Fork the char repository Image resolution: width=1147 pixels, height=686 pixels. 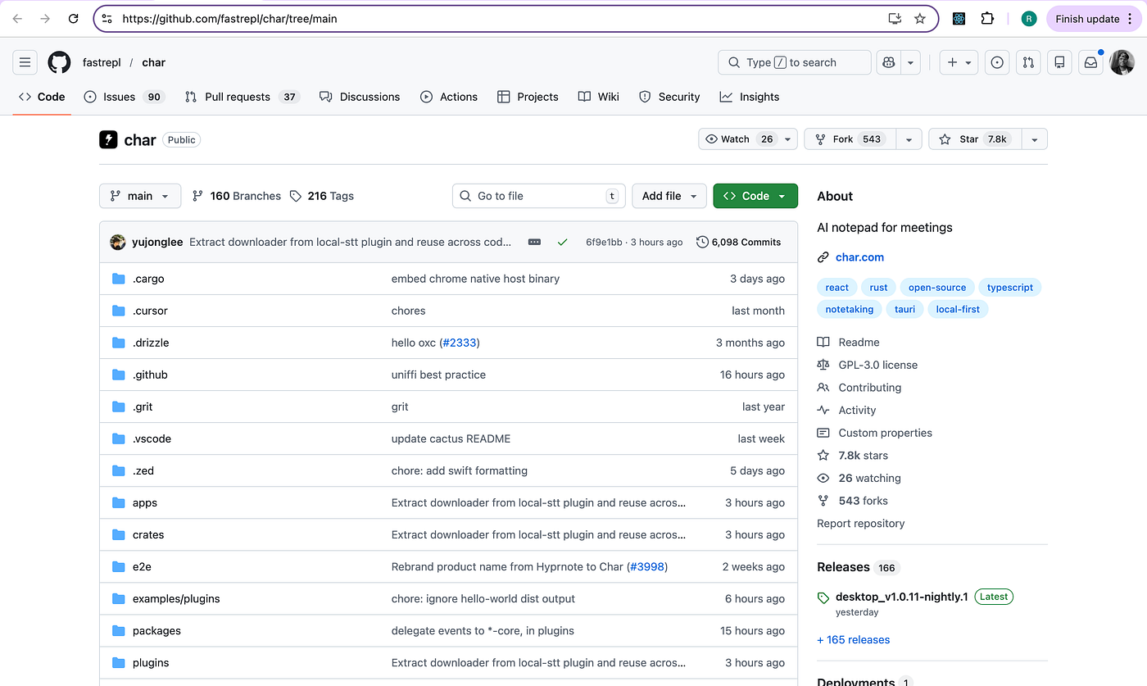(850, 139)
